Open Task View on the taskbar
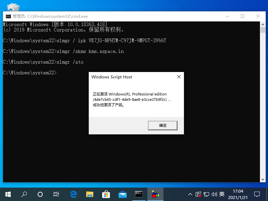268x201 pixels. [x=56, y=194]
